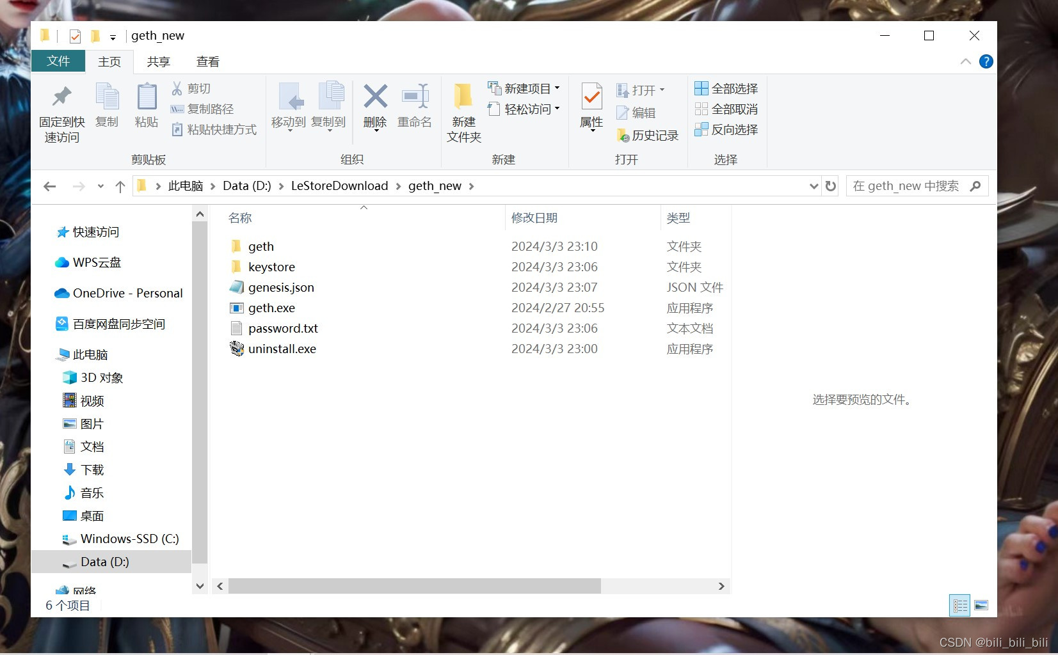Toggle the checkmark in quick access toolbar
The height and width of the screenshot is (655, 1058).
[x=75, y=36]
